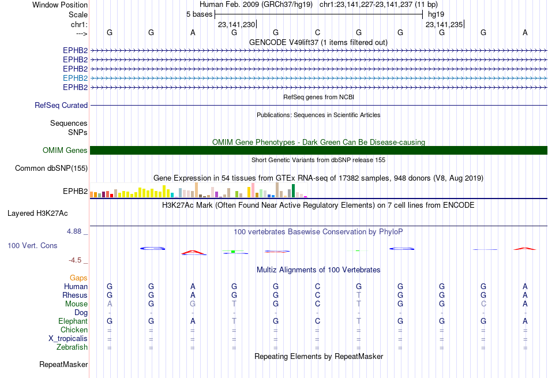Click 'Repeating Elements by RepeatMasker' title
Image resolution: width=548 pixels, height=378 pixels.
click(318, 356)
